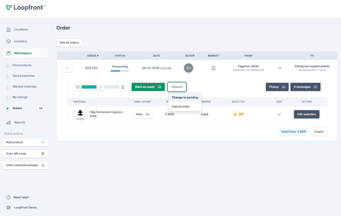Click the Kontorstol Capisco chair thumbnail
The width and height of the screenshot is (341, 216).
(x=80, y=114)
